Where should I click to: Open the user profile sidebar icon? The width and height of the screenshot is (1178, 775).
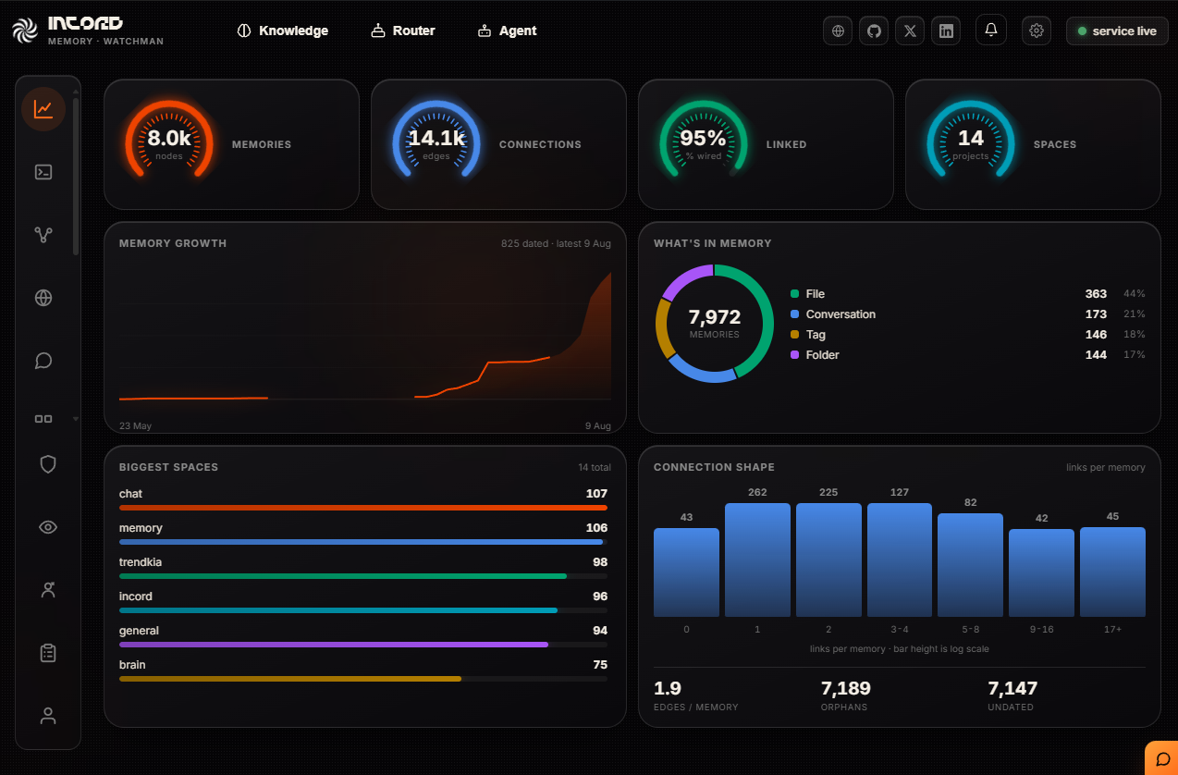tap(48, 716)
